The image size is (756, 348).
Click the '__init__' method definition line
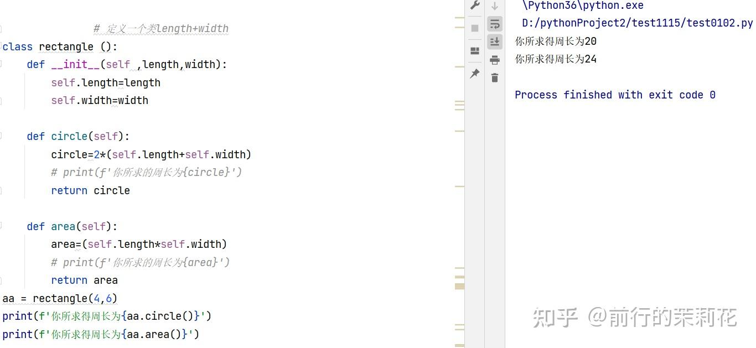click(x=127, y=65)
